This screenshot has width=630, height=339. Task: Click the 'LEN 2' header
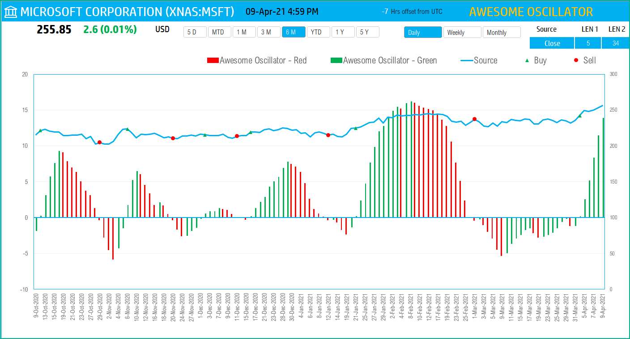pos(617,29)
